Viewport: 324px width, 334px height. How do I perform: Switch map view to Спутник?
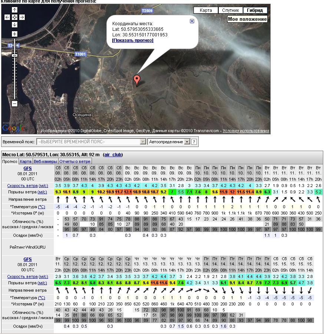coord(230,10)
